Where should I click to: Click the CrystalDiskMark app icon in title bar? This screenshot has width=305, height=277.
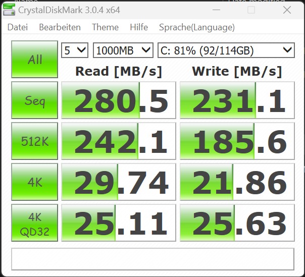coord(9,10)
